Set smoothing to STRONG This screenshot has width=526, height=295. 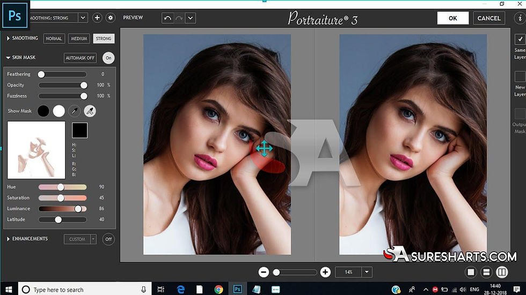point(104,39)
